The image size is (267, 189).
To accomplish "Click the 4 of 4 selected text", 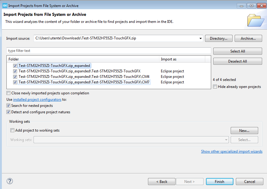I will point(224,80).
